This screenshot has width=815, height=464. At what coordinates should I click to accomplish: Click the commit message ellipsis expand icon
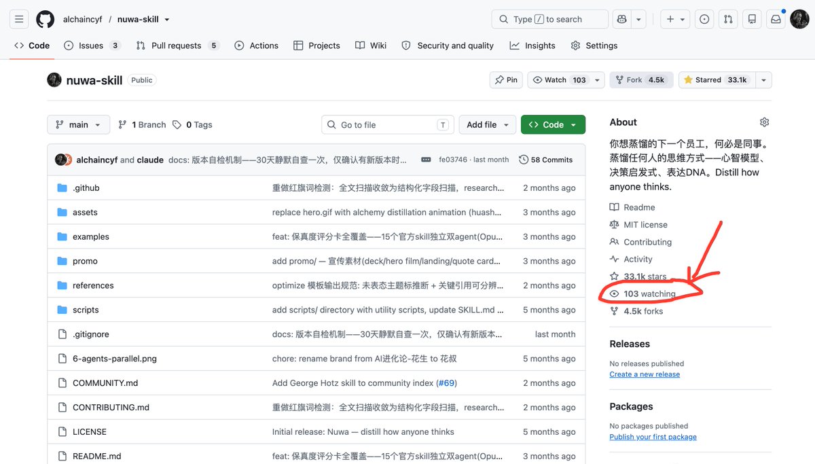[x=426, y=160]
